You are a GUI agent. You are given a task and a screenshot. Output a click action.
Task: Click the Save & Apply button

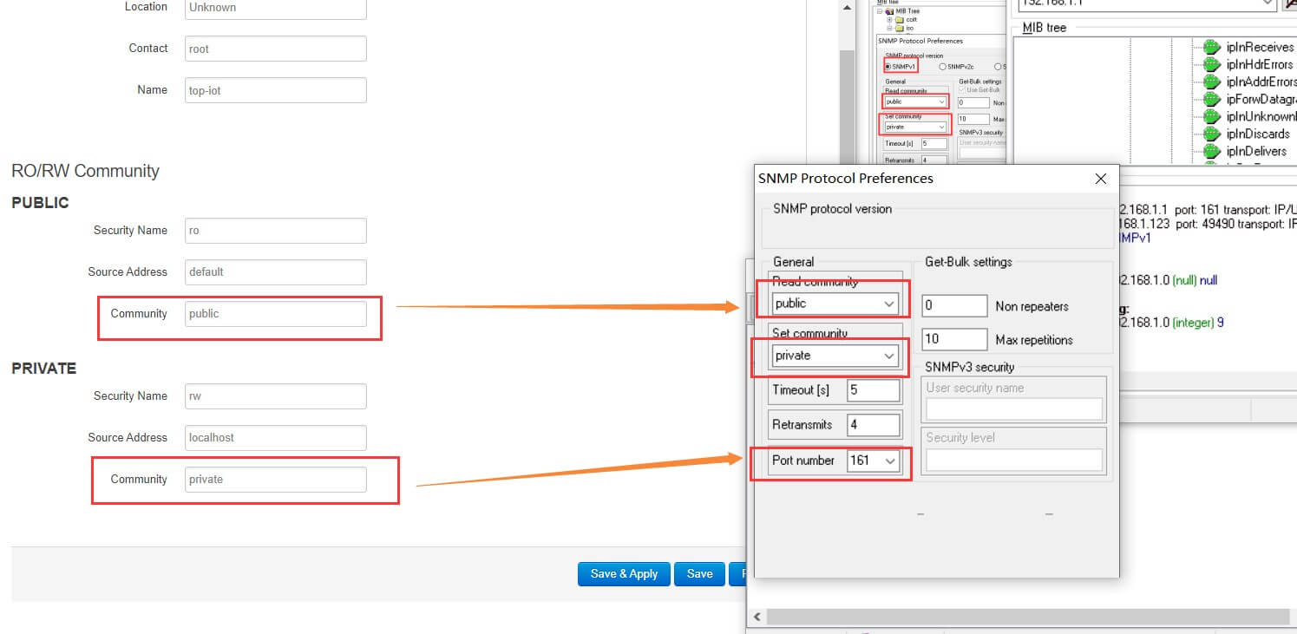625,574
